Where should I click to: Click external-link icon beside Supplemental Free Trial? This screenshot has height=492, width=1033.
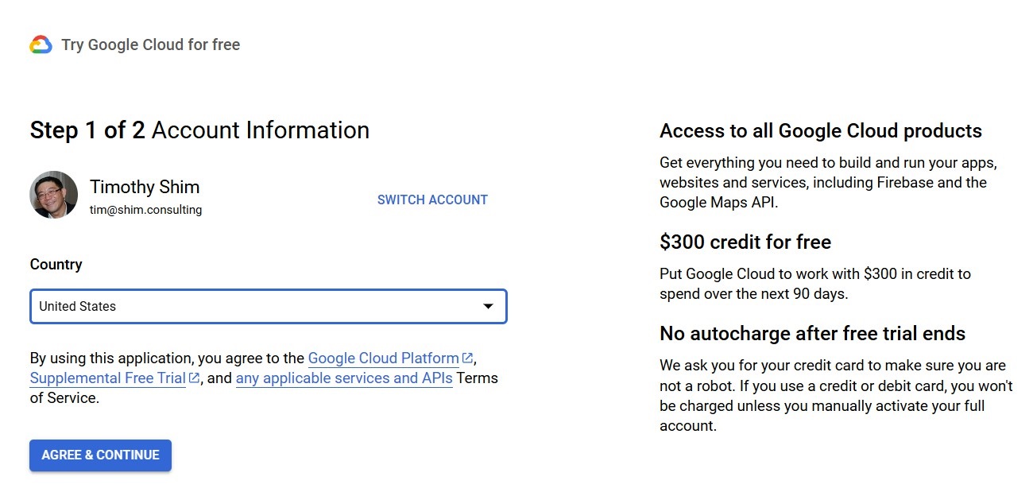point(194,378)
